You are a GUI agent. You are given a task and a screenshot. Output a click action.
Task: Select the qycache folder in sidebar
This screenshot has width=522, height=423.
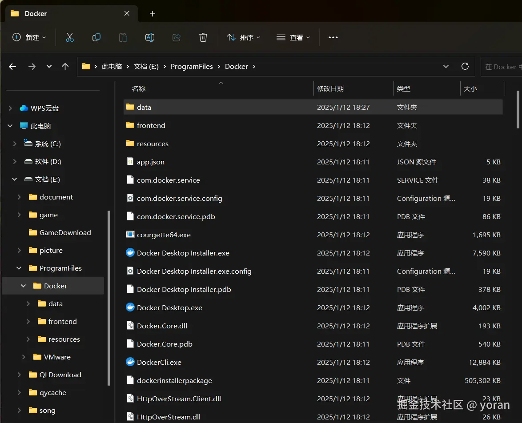[x=53, y=392]
